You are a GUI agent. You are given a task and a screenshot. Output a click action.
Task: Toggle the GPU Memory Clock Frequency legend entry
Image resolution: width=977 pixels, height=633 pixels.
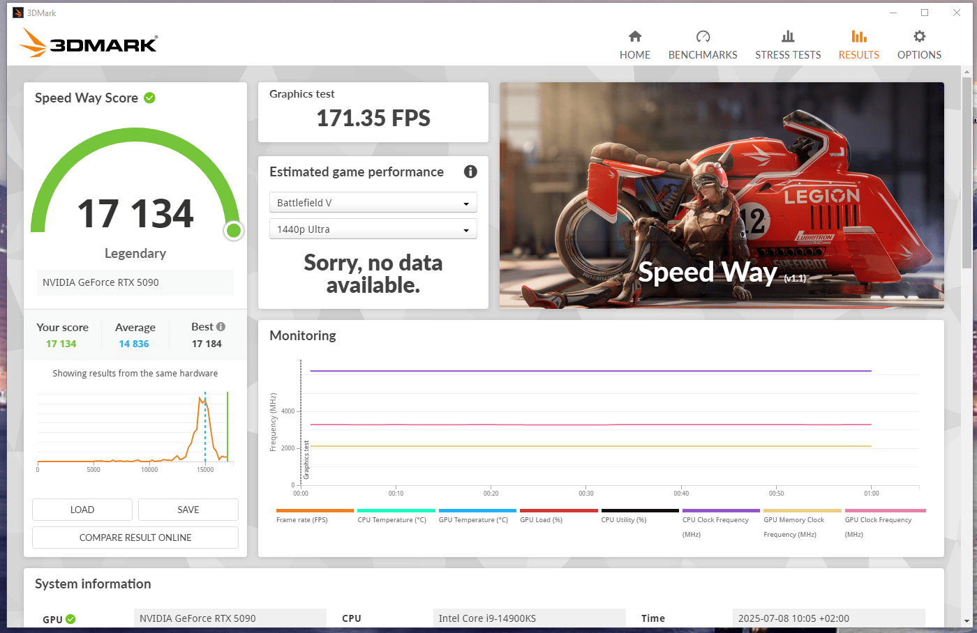pos(803,524)
